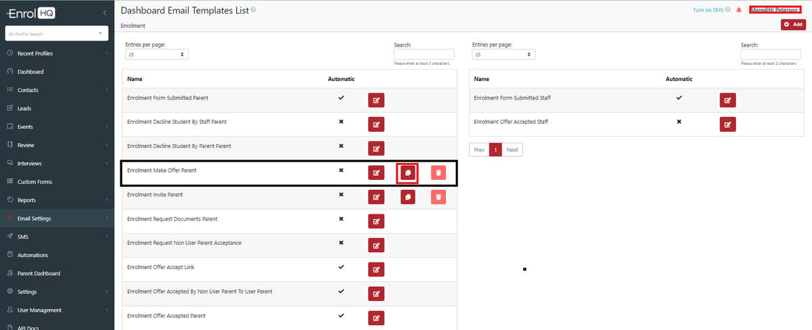
Task: Delete the Enrolment Invite Parent template
Action: coord(438,197)
